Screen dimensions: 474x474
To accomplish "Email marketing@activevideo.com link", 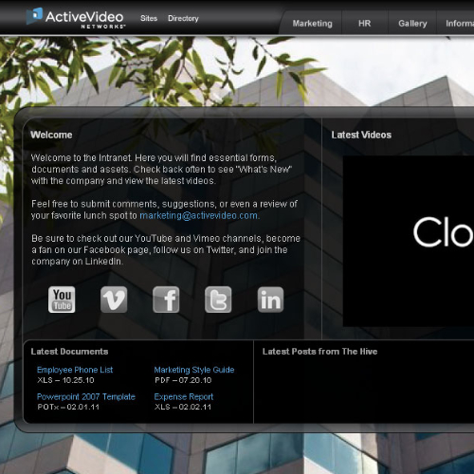I will 199,215.
